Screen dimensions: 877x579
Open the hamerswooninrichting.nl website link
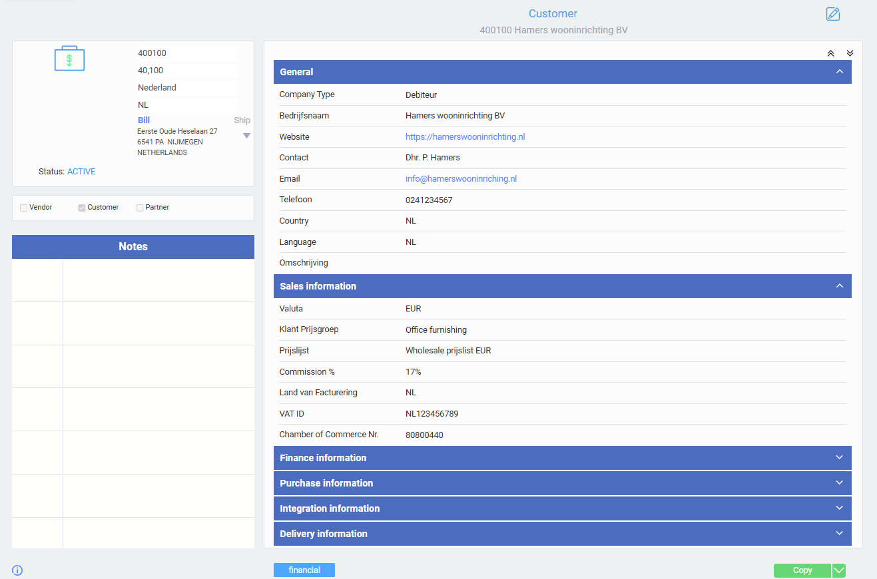(x=465, y=137)
